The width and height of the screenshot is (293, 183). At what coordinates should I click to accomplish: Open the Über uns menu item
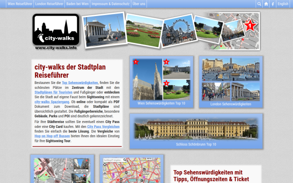[x=139, y=4]
